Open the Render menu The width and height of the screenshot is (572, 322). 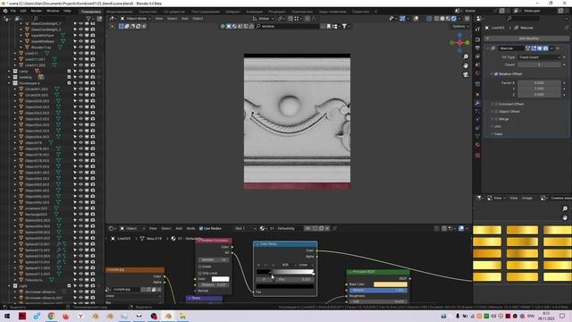click(36, 11)
